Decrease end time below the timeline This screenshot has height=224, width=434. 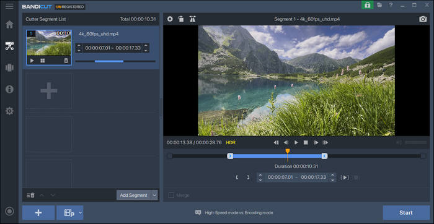point(332,180)
